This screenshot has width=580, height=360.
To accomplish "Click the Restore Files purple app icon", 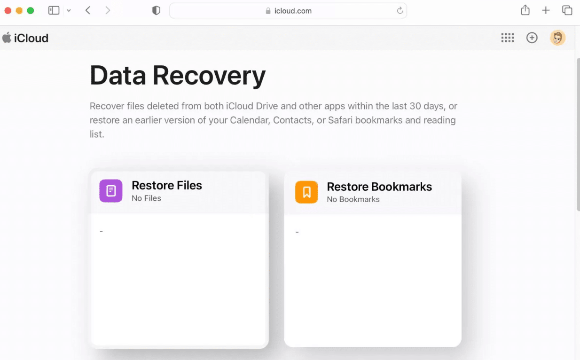I will point(110,192).
